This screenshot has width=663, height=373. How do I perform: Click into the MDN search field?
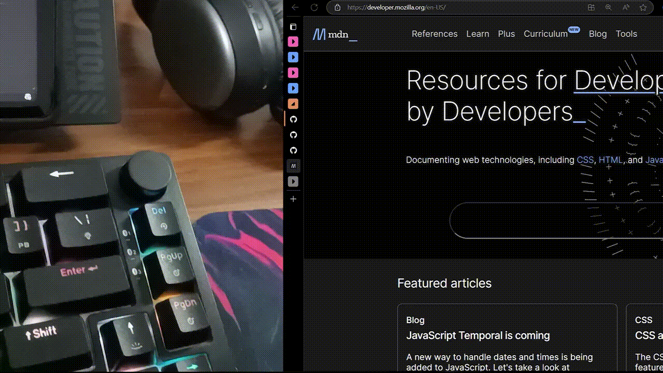[556, 221]
